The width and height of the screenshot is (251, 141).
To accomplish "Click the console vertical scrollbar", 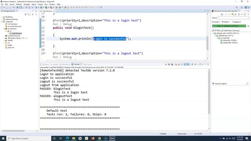I will pyautogui.click(x=209, y=92).
